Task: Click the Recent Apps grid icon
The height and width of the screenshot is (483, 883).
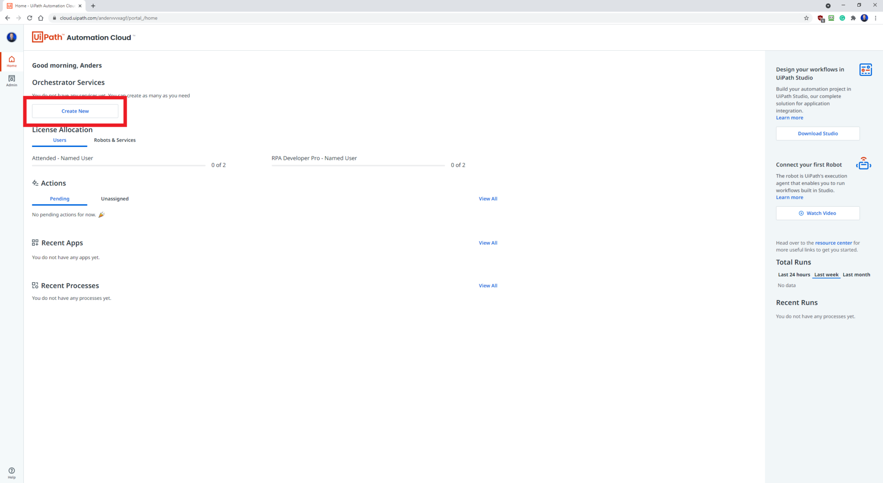Action: (x=35, y=242)
